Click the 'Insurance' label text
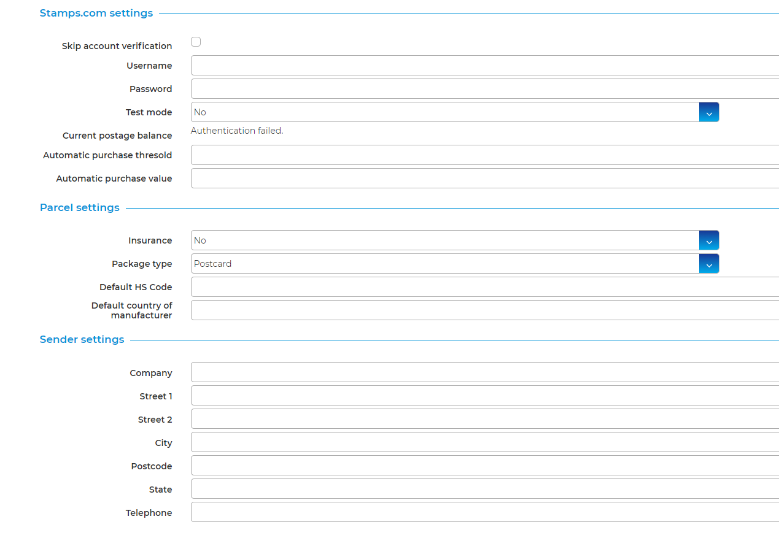 [x=150, y=240]
